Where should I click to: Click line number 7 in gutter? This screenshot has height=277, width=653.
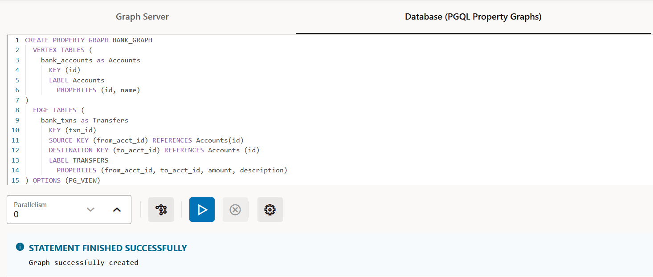point(17,100)
